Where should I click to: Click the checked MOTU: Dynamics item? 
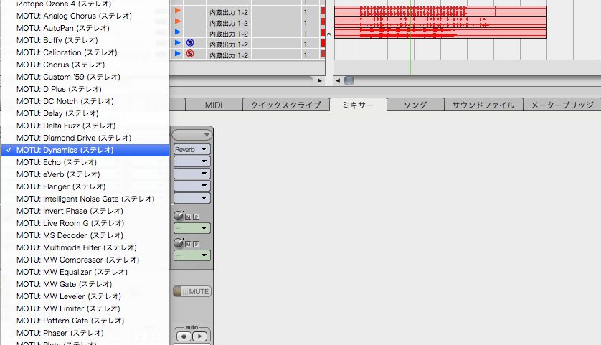click(x=85, y=150)
